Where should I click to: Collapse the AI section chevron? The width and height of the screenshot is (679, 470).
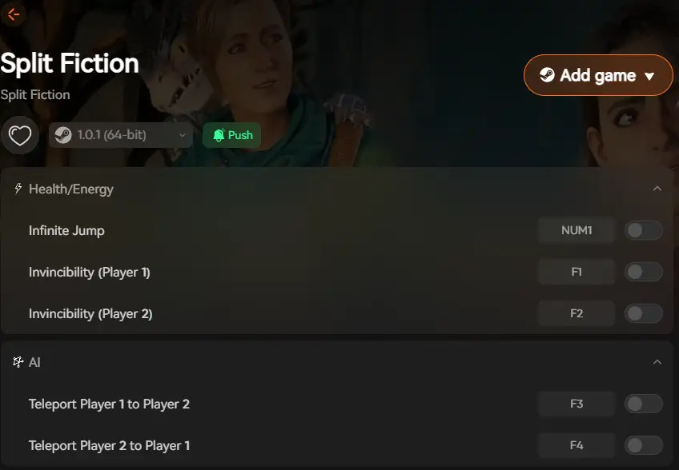(657, 362)
